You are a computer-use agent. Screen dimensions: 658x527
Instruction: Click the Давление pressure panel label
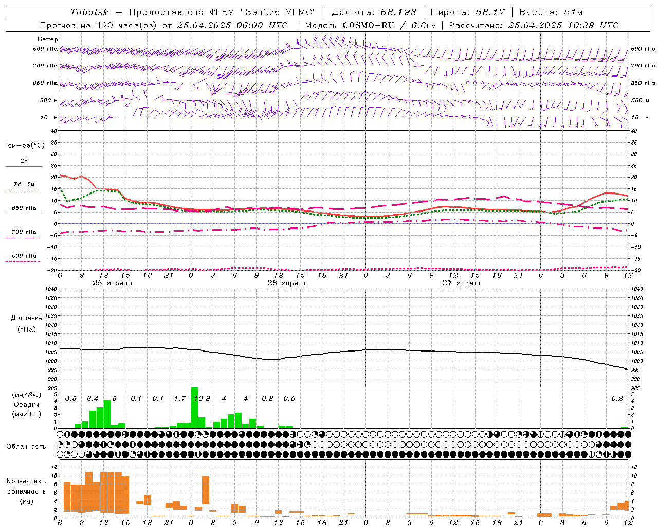click(x=27, y=318)
